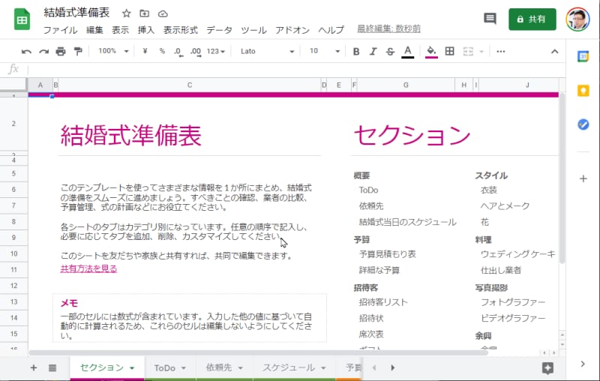Open the Lato font dropdown
The height and width of the screenshot is (381, 600).
point(267,51)
